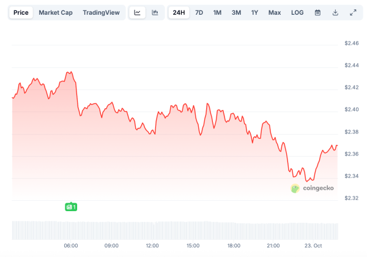Expand chart to fullscreen
Screen dimensions: 367x257
pos(353,12)
